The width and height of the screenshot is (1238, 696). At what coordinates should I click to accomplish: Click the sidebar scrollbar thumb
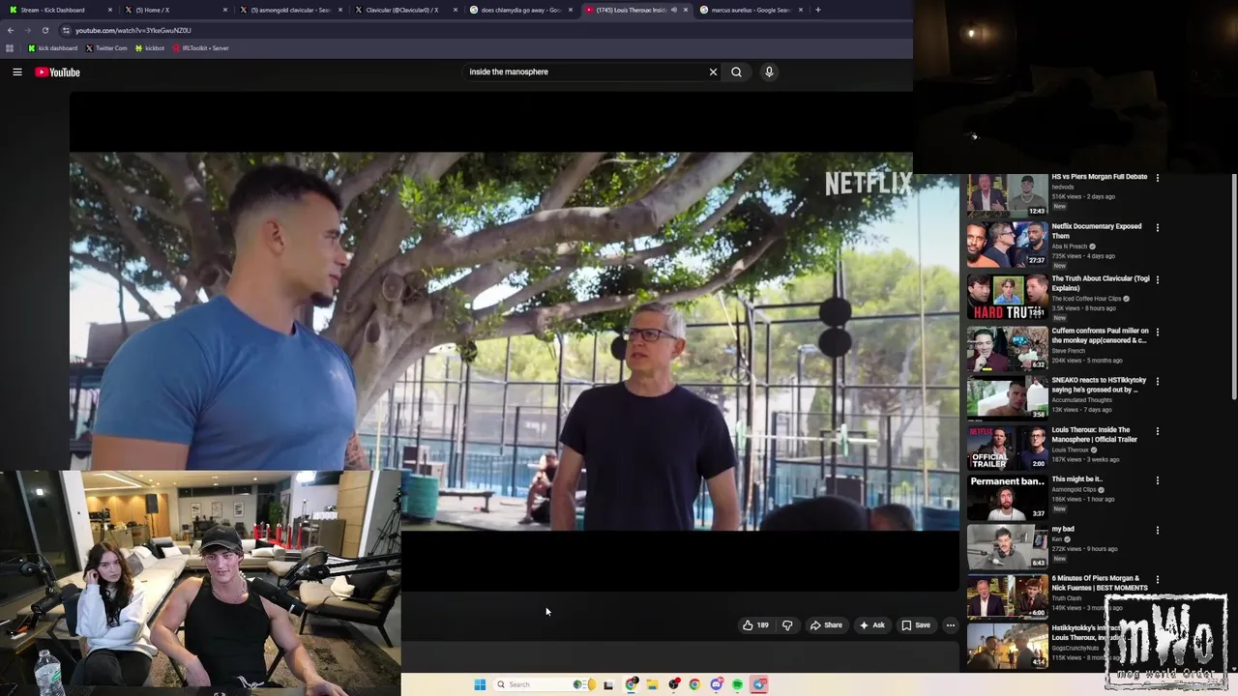click(1234, 286)
